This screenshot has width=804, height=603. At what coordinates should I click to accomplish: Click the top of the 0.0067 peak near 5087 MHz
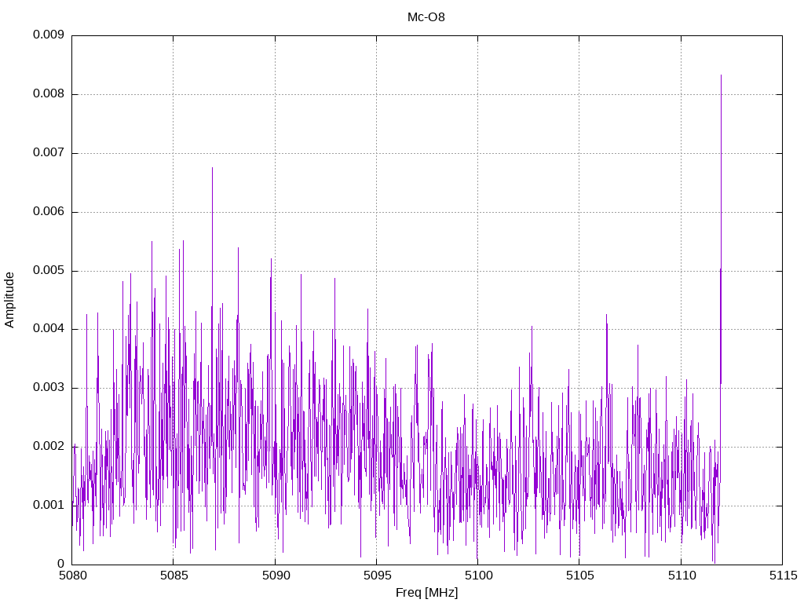point(212,168)
